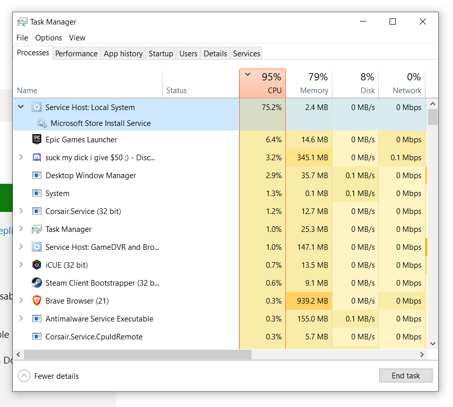Click the horizontal scrollbar thumb
Image resolution: width=453 pixels, height=407 pixels.
click(x=138, y=354)
